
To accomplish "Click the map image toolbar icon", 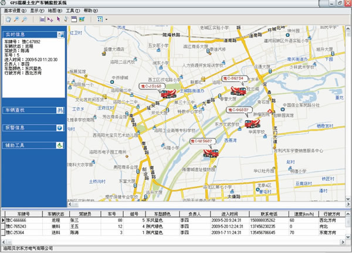I will point(82,19).
